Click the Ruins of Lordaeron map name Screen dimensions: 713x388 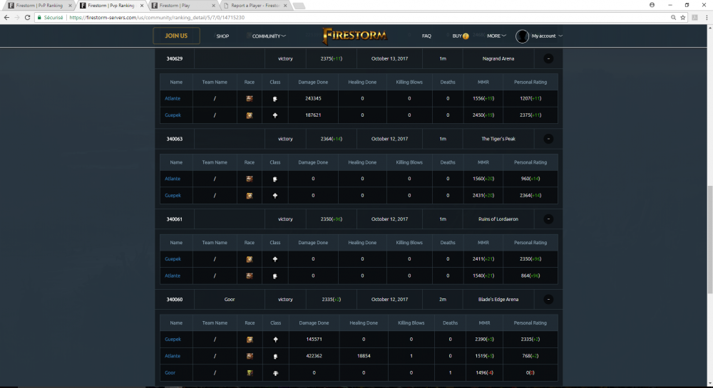point(498,219)
